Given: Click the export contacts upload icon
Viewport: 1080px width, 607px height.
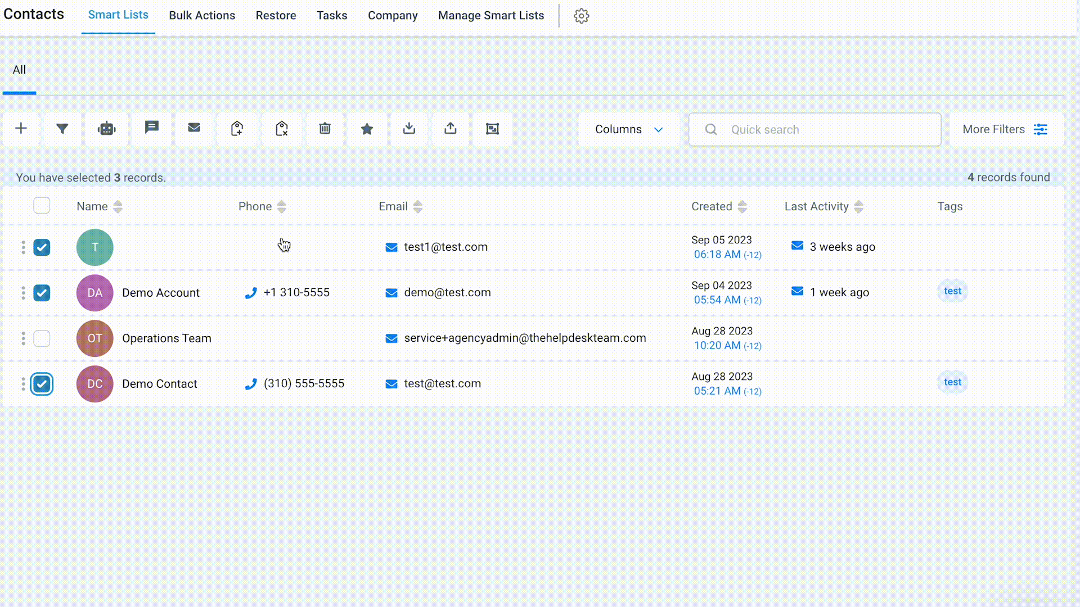Looking at the screenshot, I should [450, 129].
